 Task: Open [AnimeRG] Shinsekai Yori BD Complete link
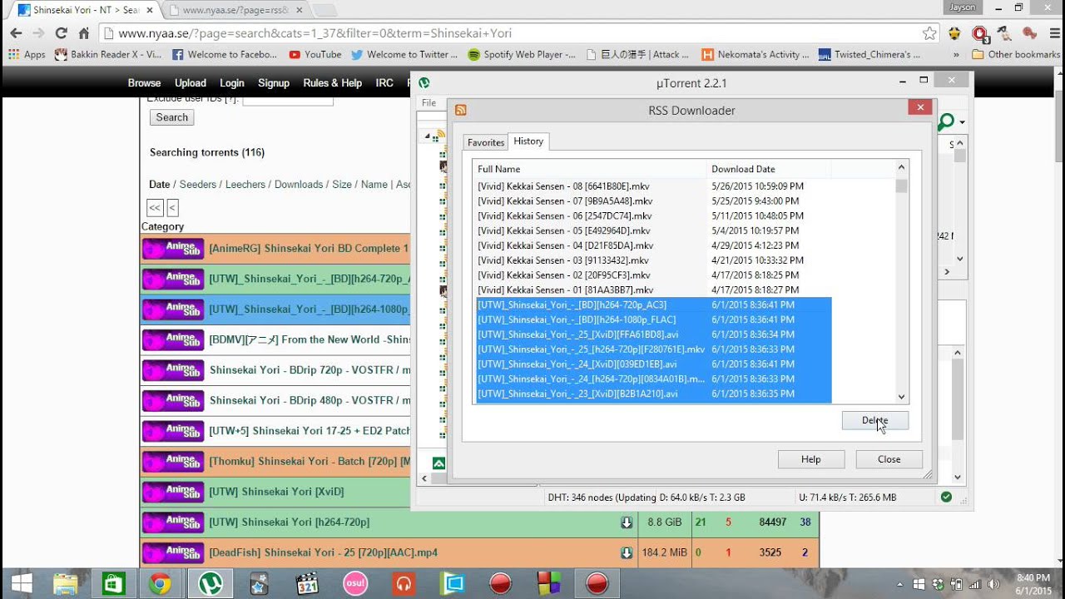pos(309,249)
